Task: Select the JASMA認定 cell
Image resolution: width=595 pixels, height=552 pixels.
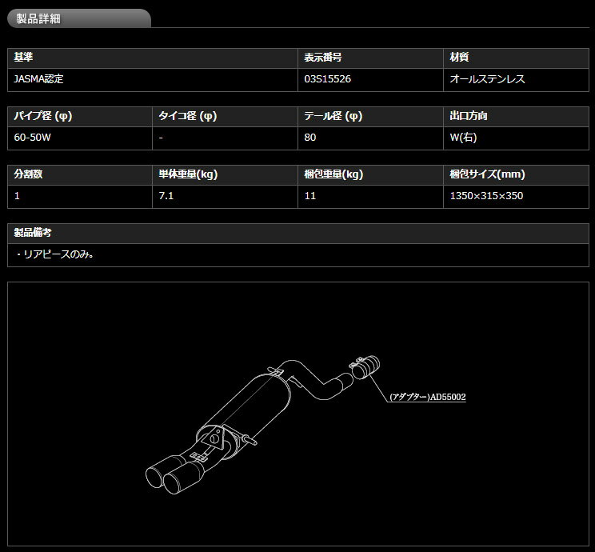Action: click(38, 79)
